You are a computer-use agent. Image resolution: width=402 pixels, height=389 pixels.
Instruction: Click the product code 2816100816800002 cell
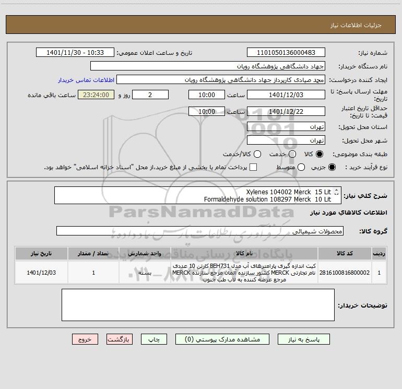coord(345,273)
